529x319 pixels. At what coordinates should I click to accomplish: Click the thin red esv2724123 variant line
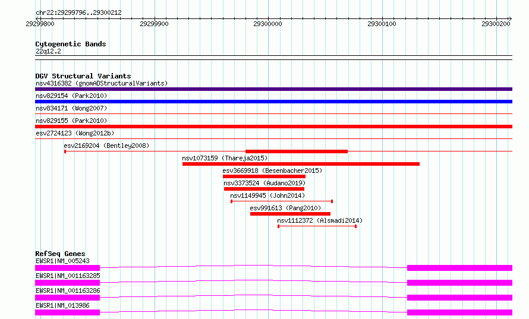point(273,139)
